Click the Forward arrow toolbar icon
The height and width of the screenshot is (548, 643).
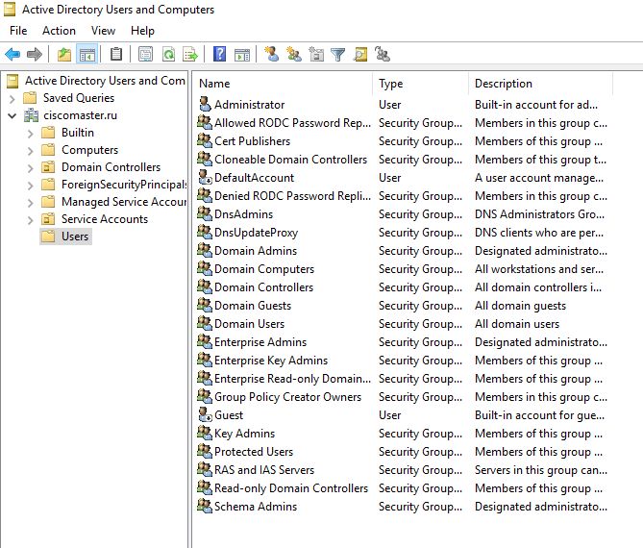(x=34, y=54)
